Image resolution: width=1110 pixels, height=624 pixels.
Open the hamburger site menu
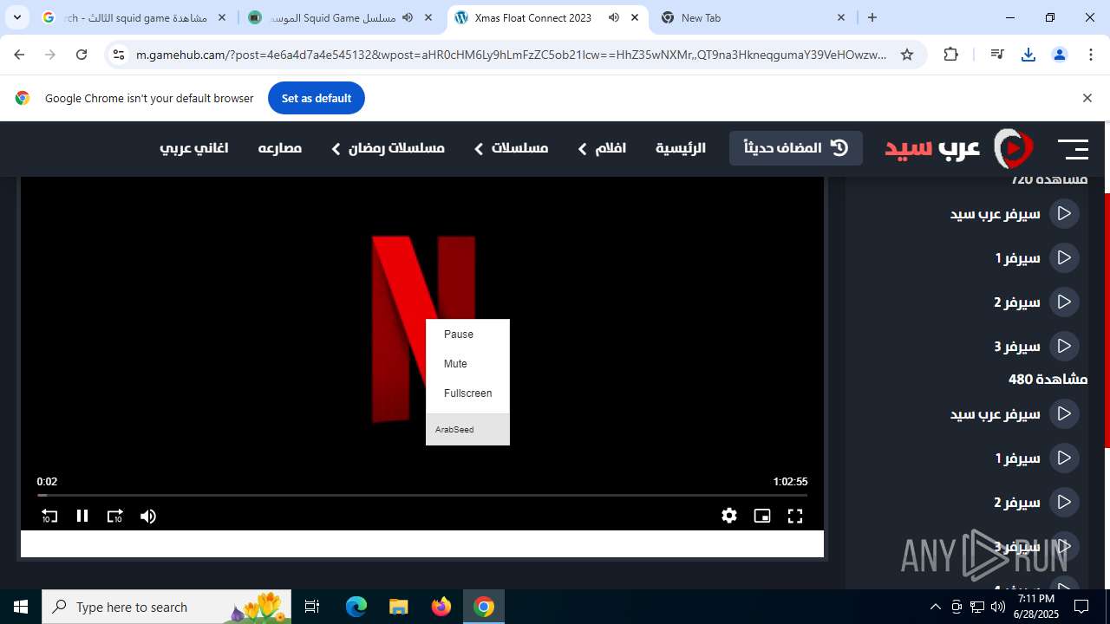coord(1073,149)
